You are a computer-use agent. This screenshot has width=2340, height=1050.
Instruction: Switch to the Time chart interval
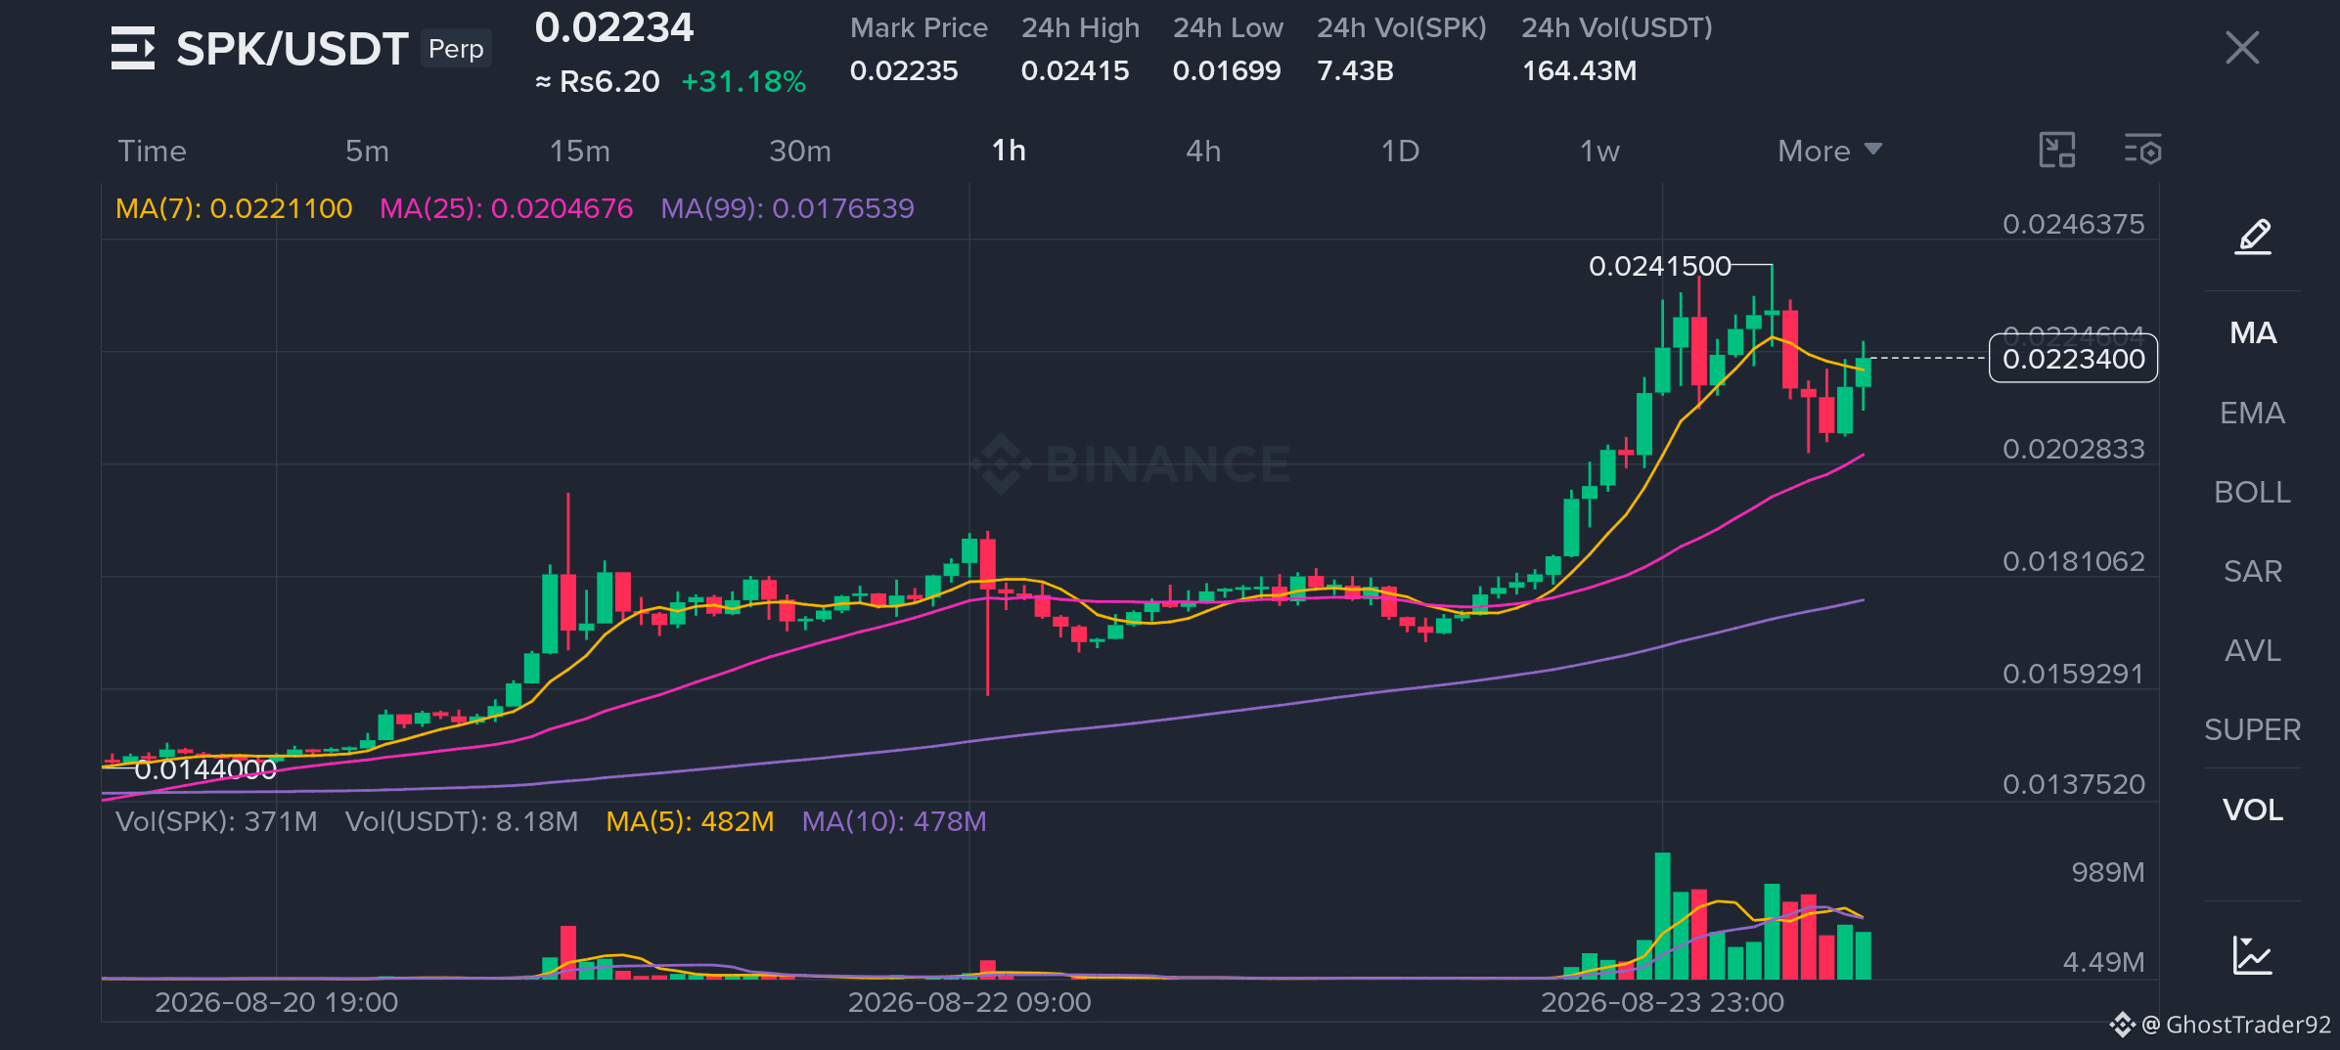(x=152, y=151)
